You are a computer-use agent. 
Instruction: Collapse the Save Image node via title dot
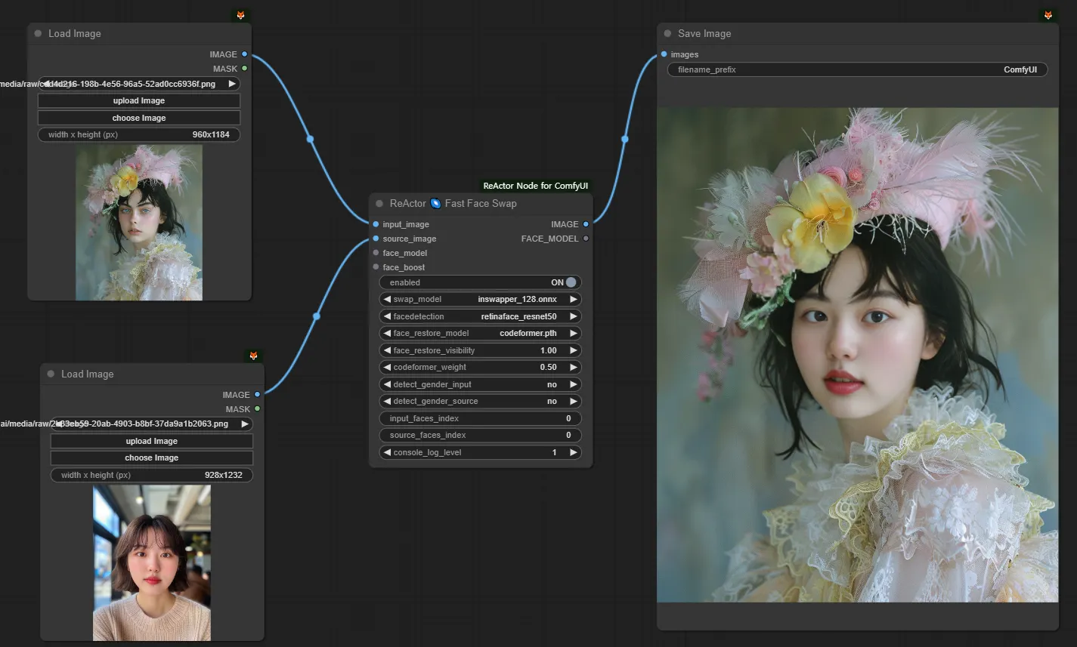coord(667,34)
